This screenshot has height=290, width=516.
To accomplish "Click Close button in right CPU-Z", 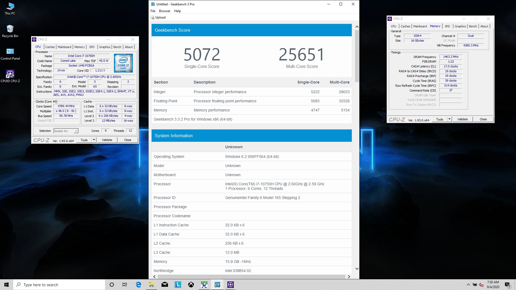I will point(483,119).
